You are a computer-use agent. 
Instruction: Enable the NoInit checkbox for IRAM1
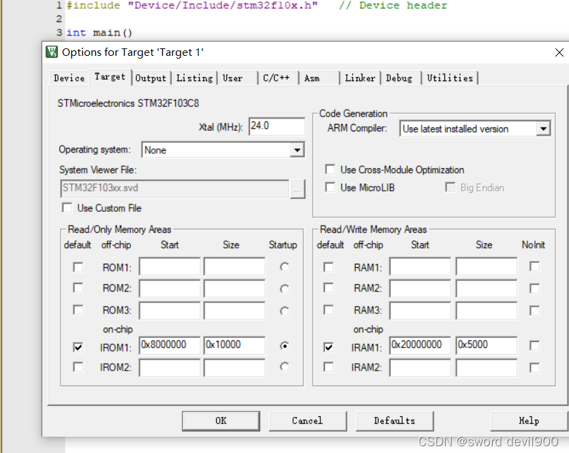(534, 345)
